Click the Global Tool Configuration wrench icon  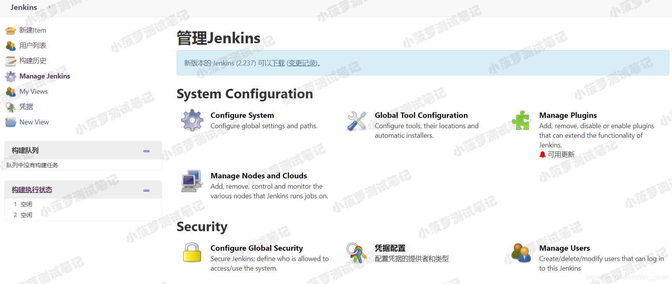356,121
